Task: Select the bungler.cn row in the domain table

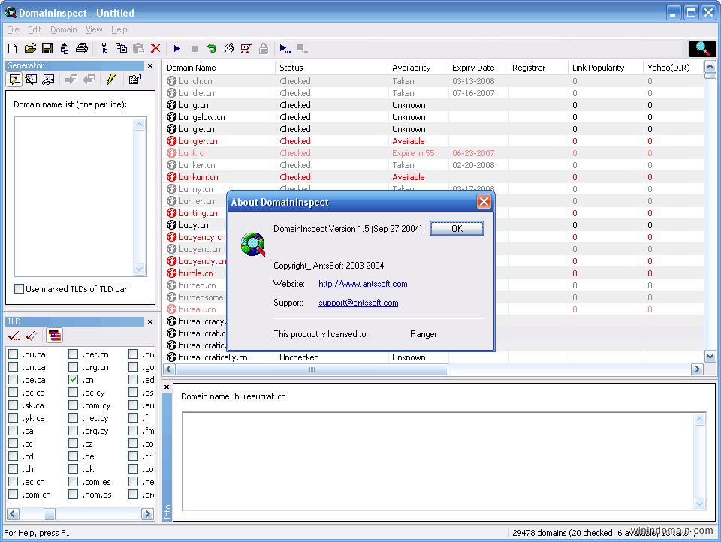Action: coord(433,141)
